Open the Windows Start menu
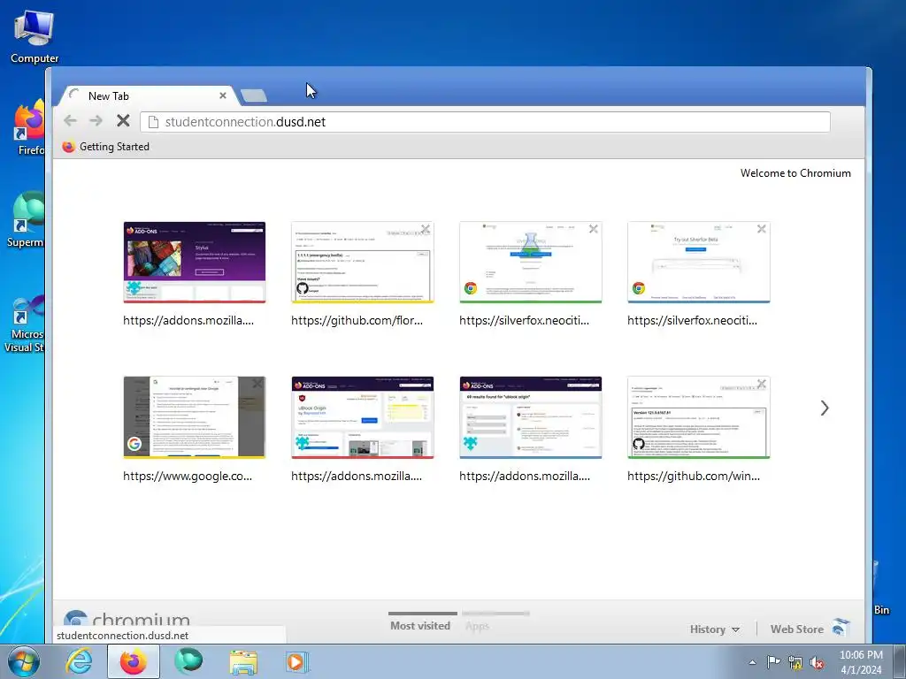Screen dimensions: 906x679 [24, 661]
